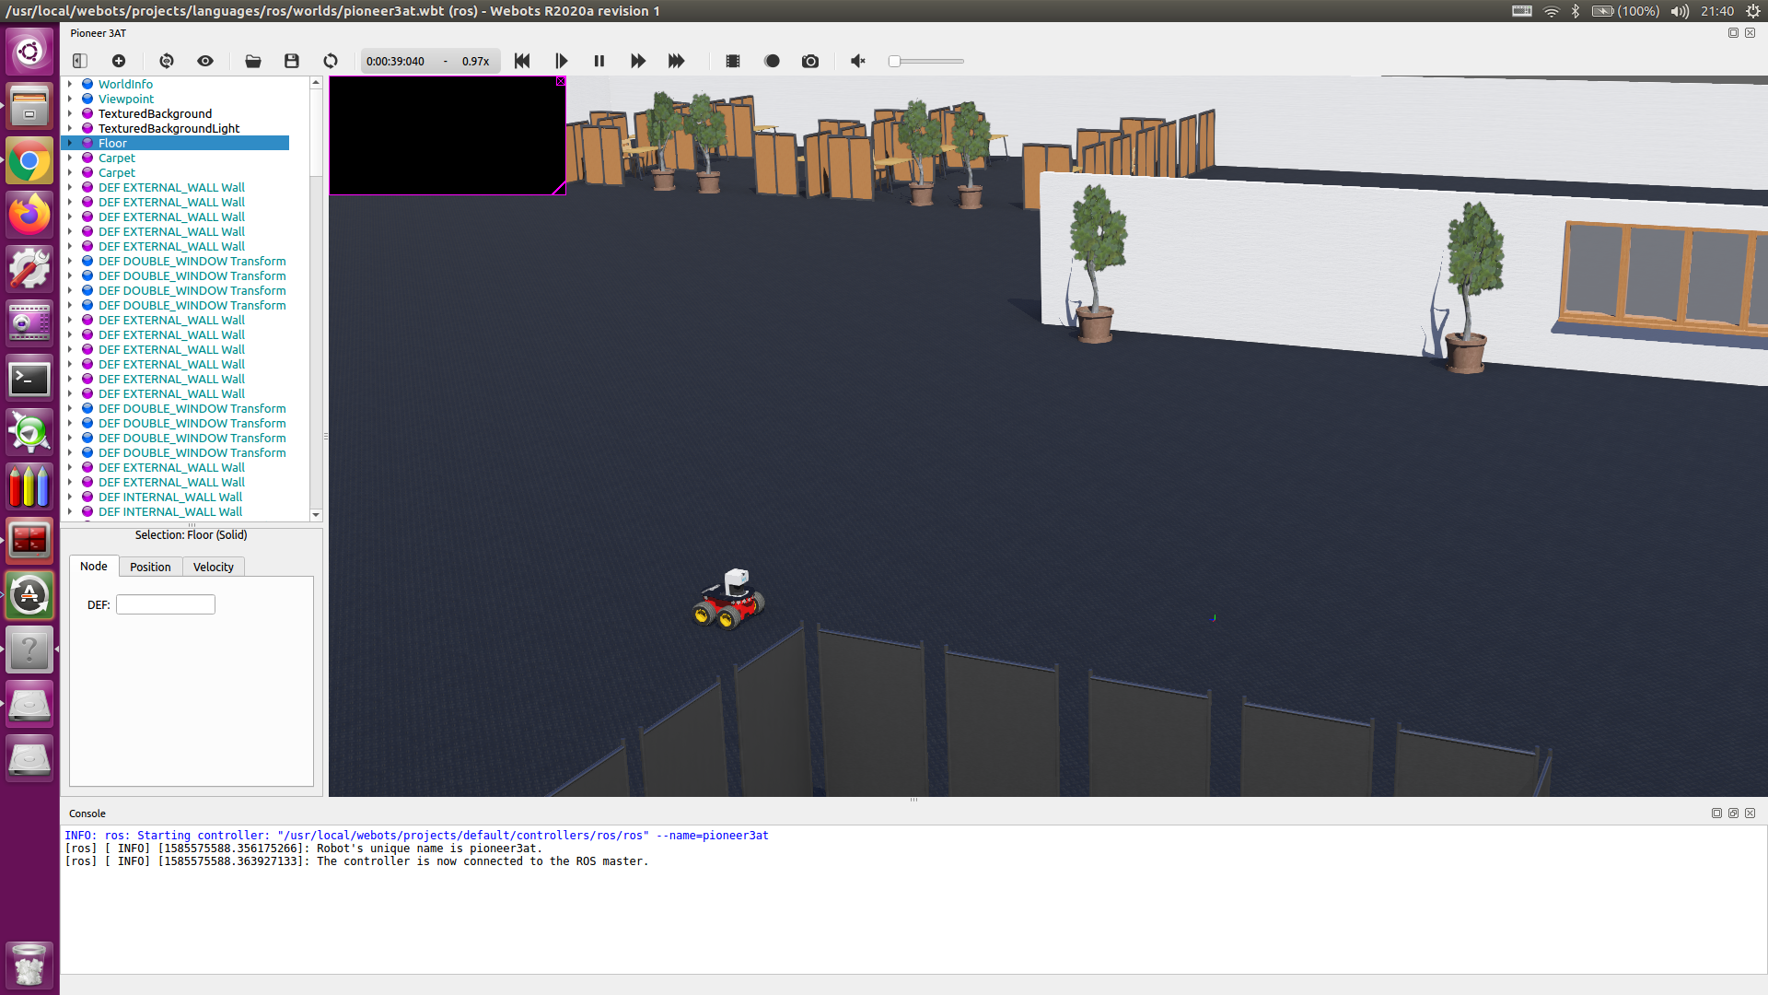This screenshot has width=1768, height=995.
Task: Hide the scene tree side panel
Action: coord(80,61)
